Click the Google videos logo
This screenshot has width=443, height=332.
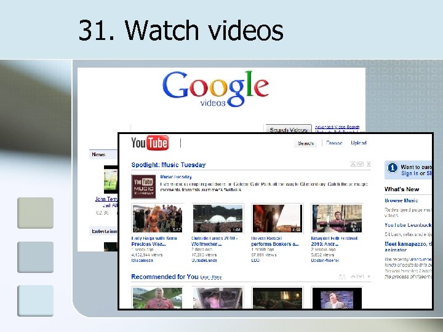(x=215, y=89)
